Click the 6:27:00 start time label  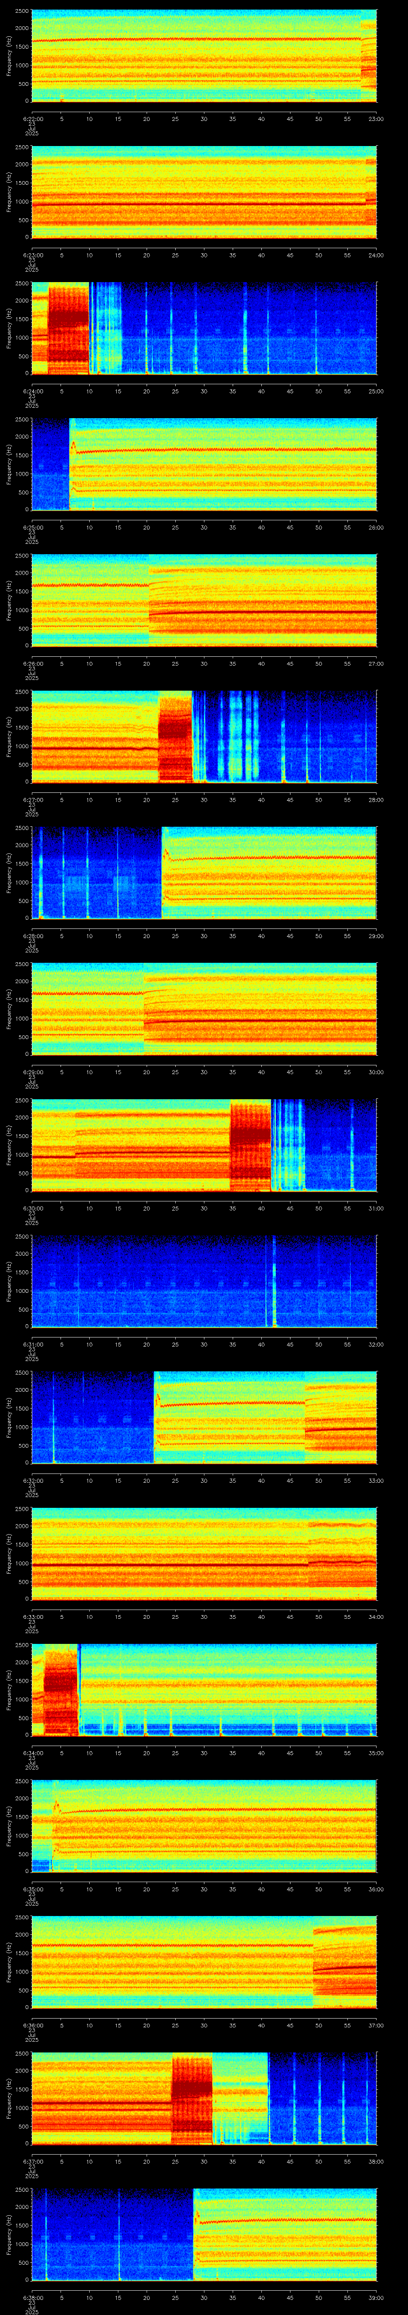(x=32, y=800)
